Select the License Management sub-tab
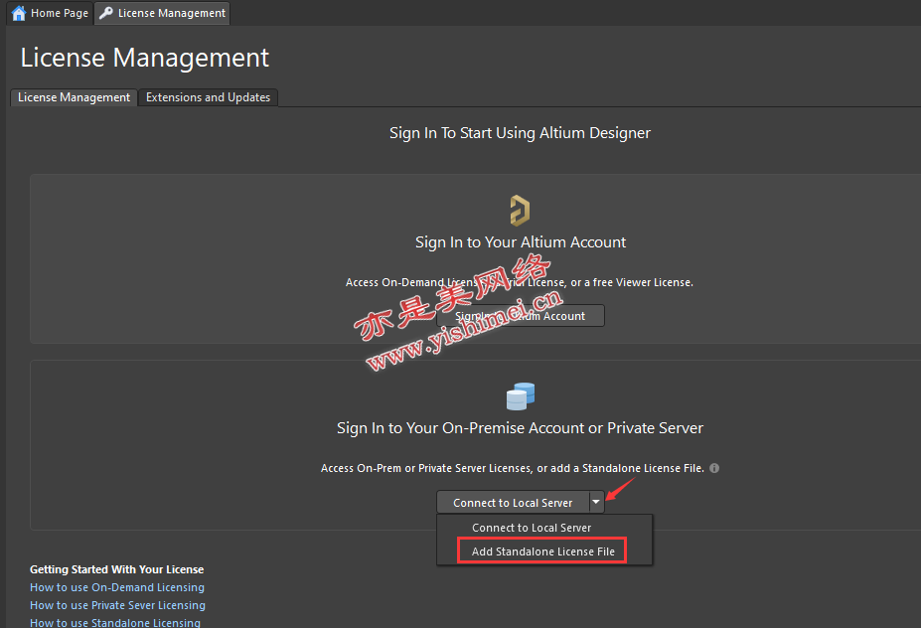The height and width of the screenshot is (628, 921). [74, 97]
